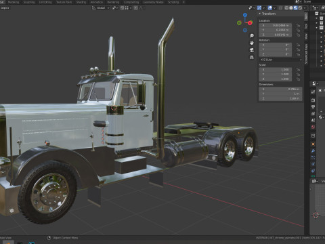Open the Physics properties icon
This screenshot has height=244, width=325.
[313, 164]
